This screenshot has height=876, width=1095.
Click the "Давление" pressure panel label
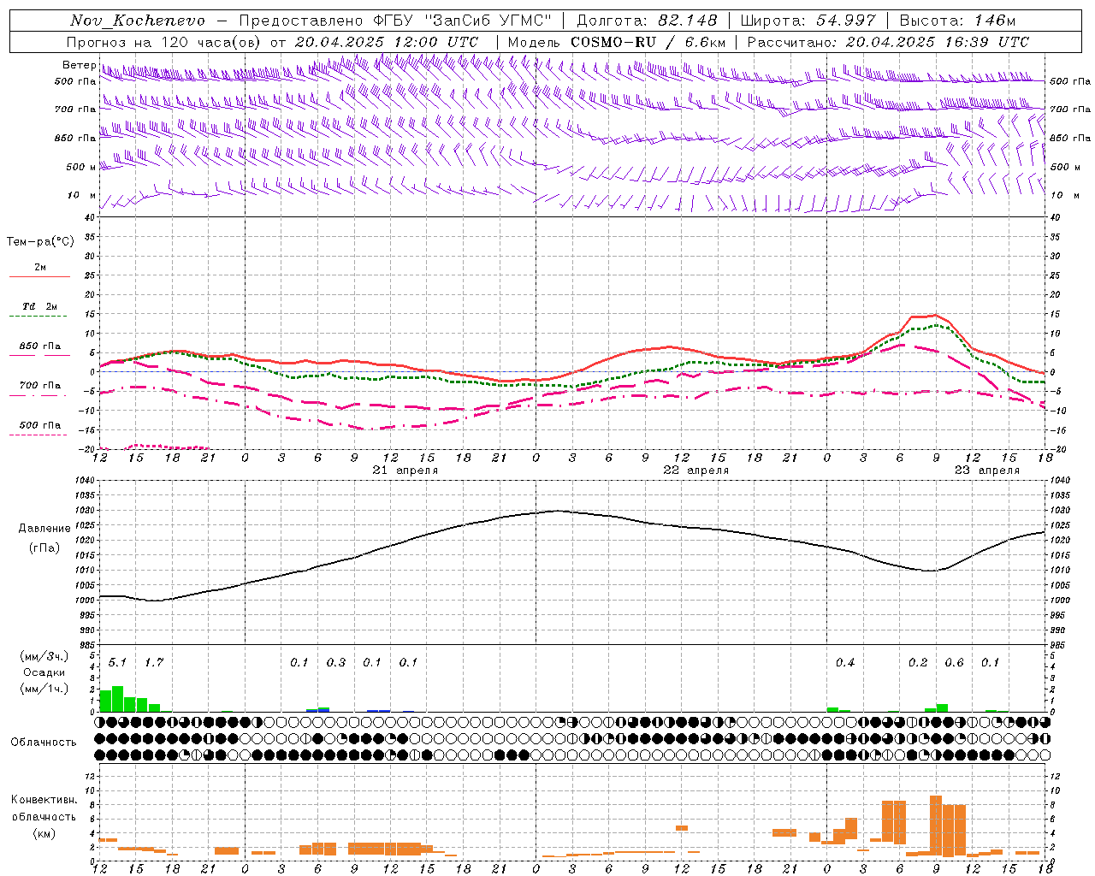point(44,529)
